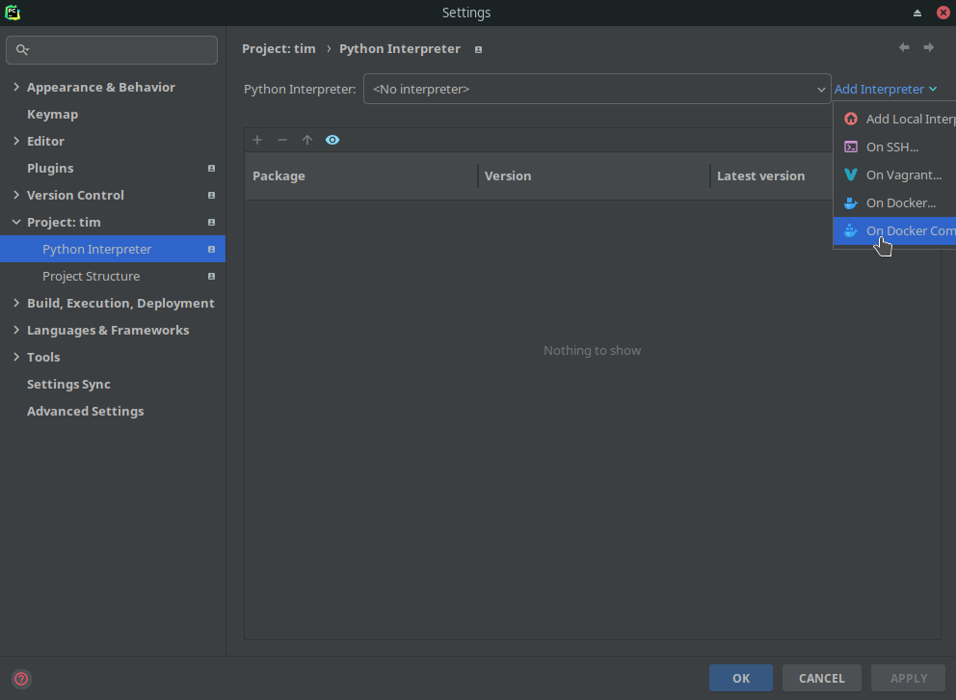The height and width of the screenshot is (700, 956).
Task: Click the help question mark icon
Action: 21,679
